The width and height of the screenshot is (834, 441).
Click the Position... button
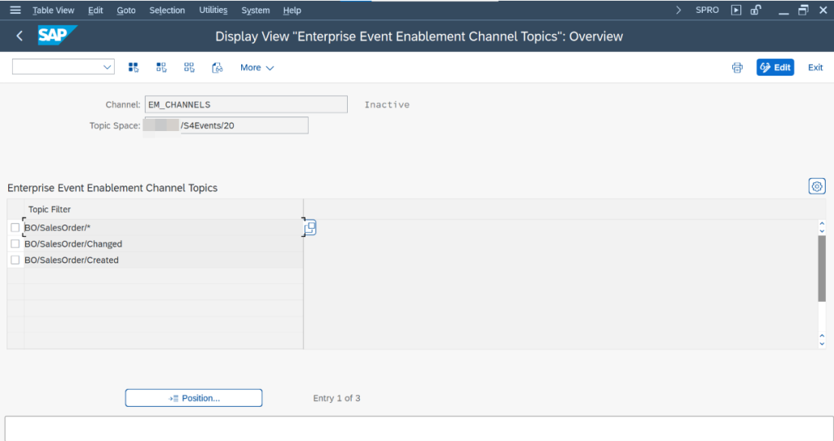(x=194, y=398)
